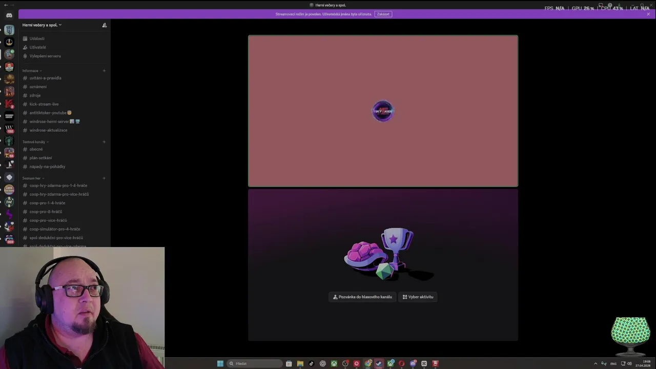Open the taskbar clock and date
Screen dimensions: 656x369
tap(643, 363)
